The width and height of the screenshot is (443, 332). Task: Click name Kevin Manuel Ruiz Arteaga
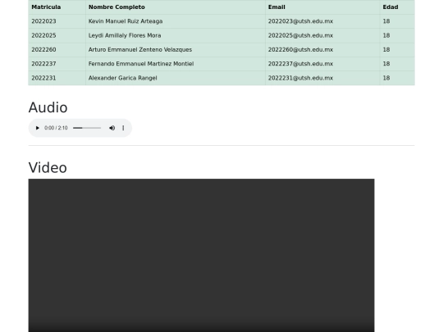pyautogui.click(x=126, y=21)
